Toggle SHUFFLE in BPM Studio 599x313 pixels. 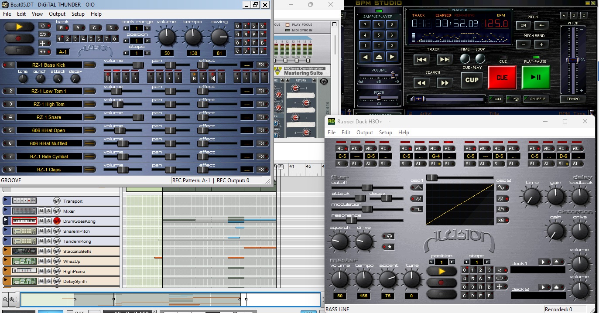pos(535,99)
